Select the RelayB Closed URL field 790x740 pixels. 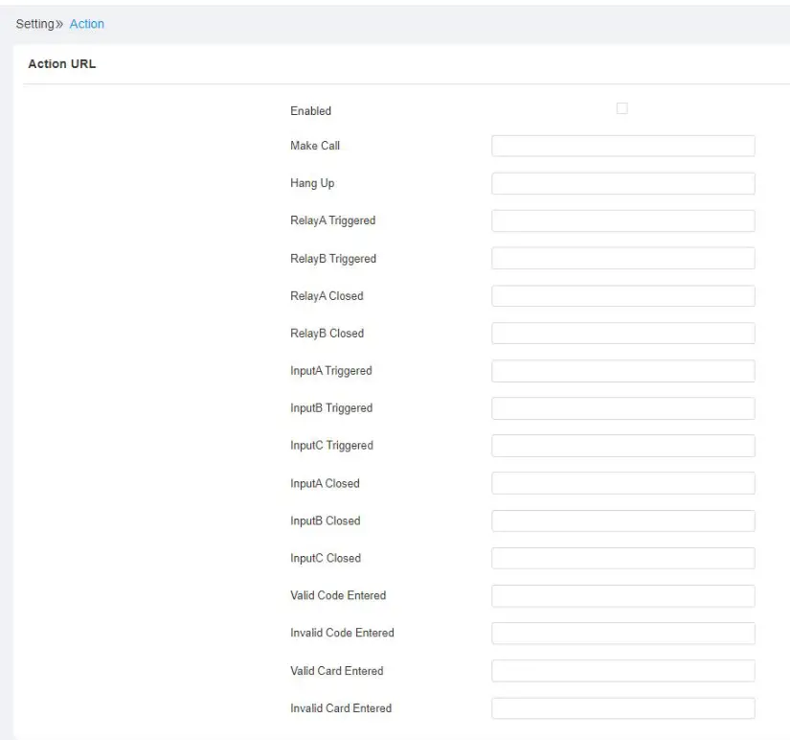[622, 334]
